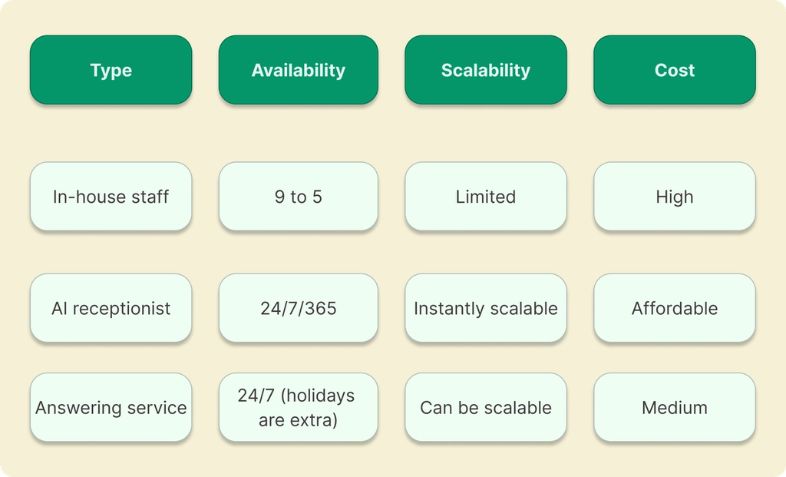The width and height of the screenshot is (786, 477).
Task: Select the Cost header pill
Action: [674, 70]
